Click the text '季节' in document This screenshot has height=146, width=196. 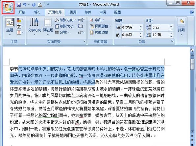click(14, 69)
